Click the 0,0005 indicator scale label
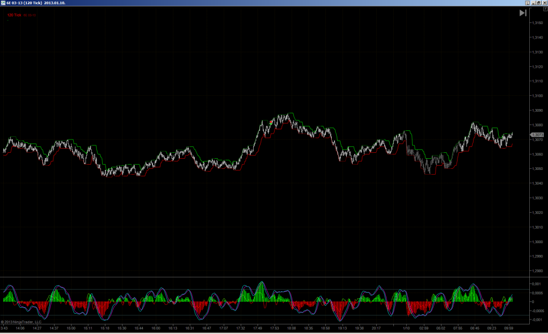The width and height of the screenshot is (548, 334). pos(537,293)
